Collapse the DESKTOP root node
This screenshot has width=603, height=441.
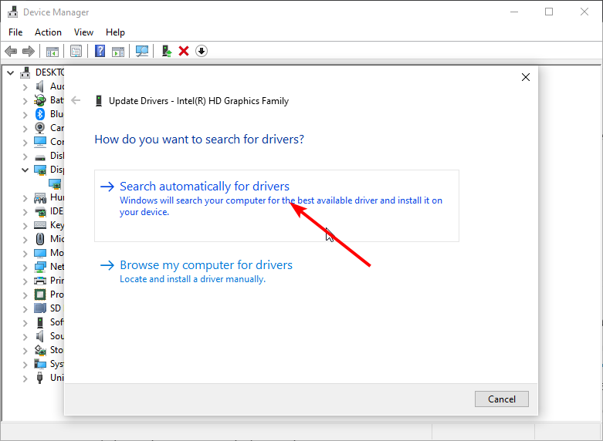click(x=11, y=72)
